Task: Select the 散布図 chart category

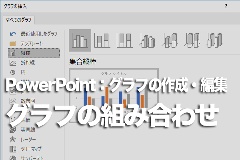Action: pyautogui.click(x=34, y=101)
